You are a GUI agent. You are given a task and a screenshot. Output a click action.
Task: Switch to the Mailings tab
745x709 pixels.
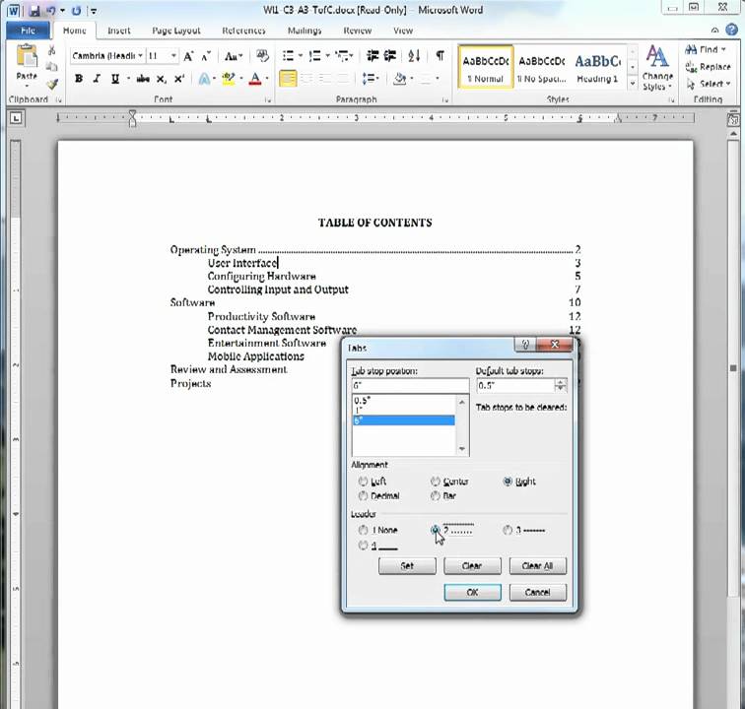[305, 31]
